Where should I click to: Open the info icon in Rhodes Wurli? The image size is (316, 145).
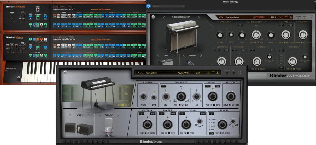tap(240, 73)
